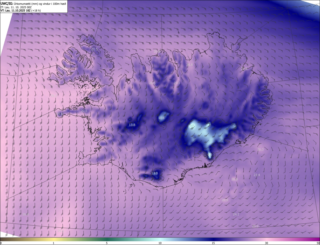Click the 0 tick on the color scale
The width and height of the screenshot is (320, 245).
pos(1,243)
